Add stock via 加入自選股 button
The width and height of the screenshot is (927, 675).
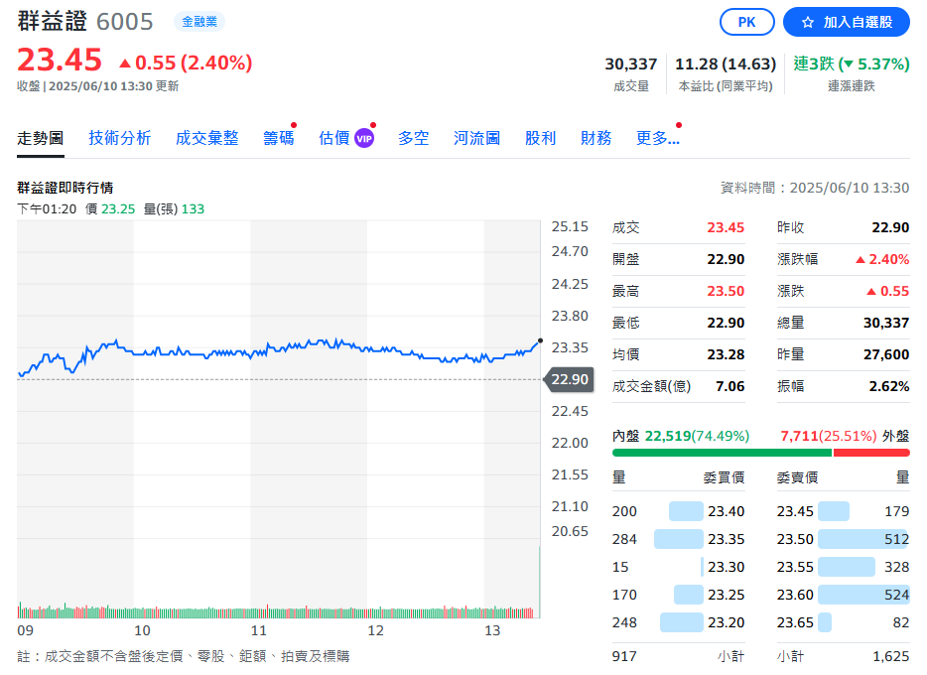(846, 23)
